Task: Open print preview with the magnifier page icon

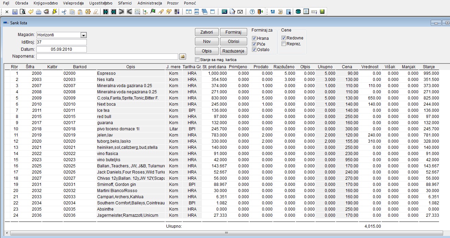Action: (23, 12)
